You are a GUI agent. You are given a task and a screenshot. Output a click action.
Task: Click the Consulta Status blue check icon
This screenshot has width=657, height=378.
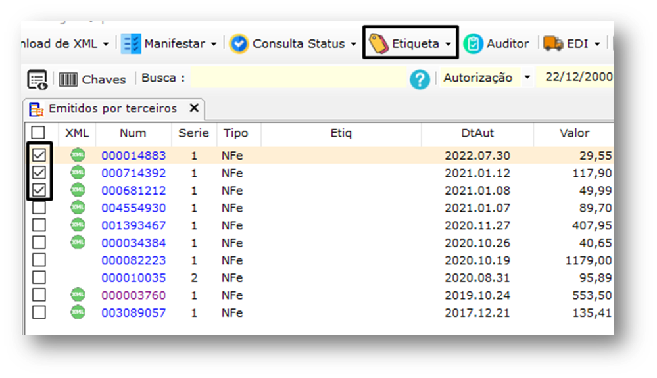click(239, 43)
